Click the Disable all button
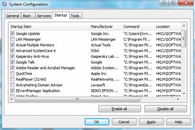 (x=165, y=109)
